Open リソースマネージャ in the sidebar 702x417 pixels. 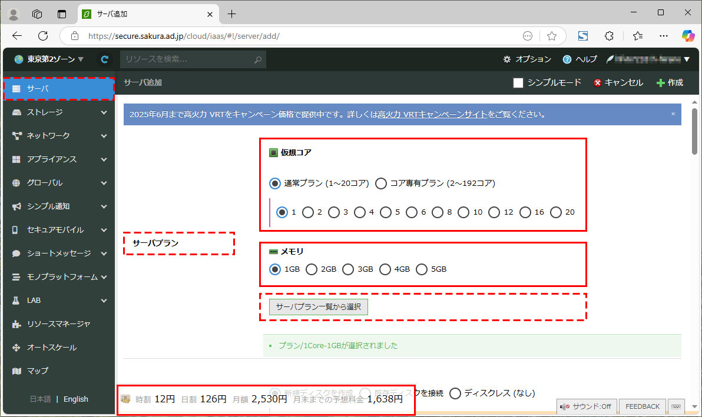click(x=59, y=324)
